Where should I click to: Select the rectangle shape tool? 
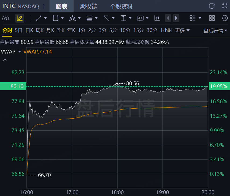point(56,18)
